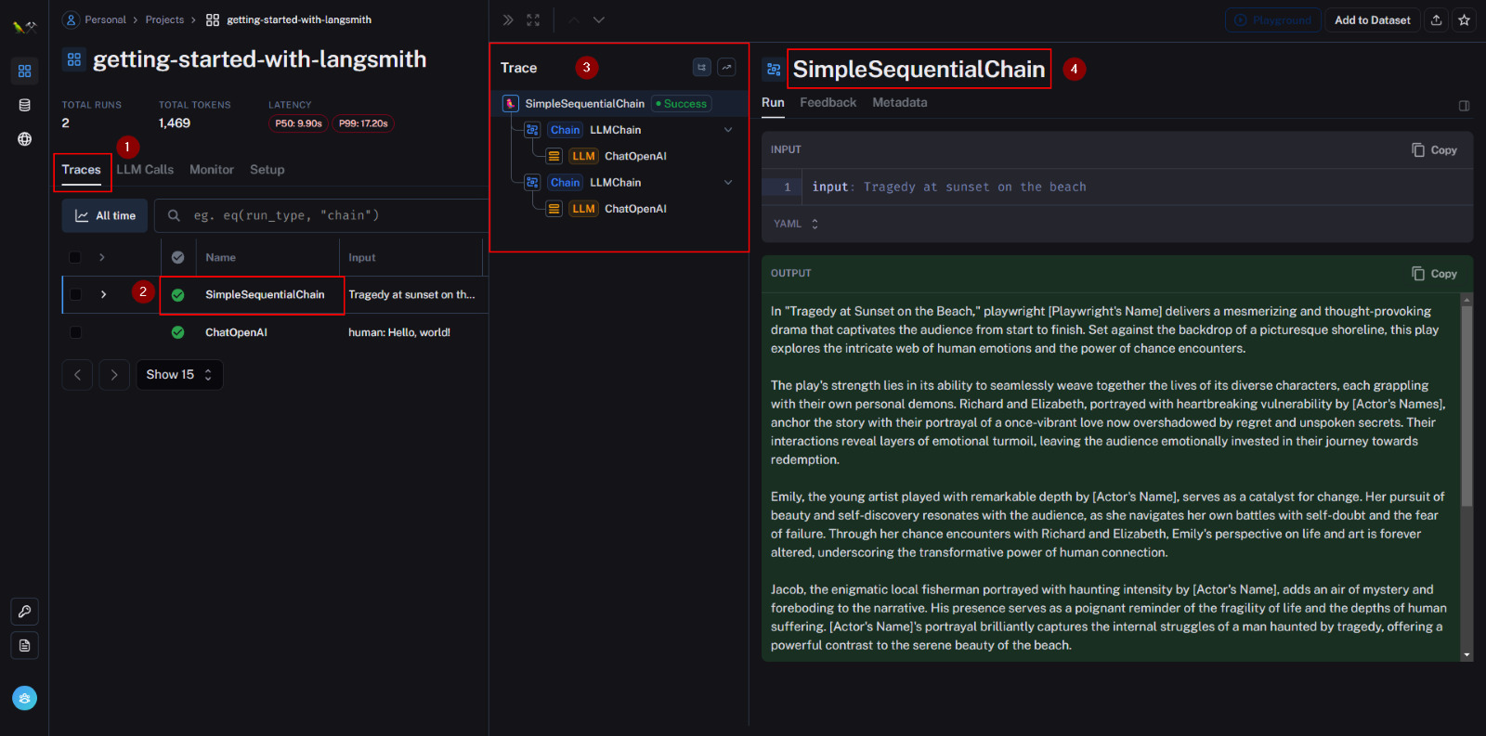Click the share trace upload icon
The image size is (1486, 736).
[x=1436, y=19]
